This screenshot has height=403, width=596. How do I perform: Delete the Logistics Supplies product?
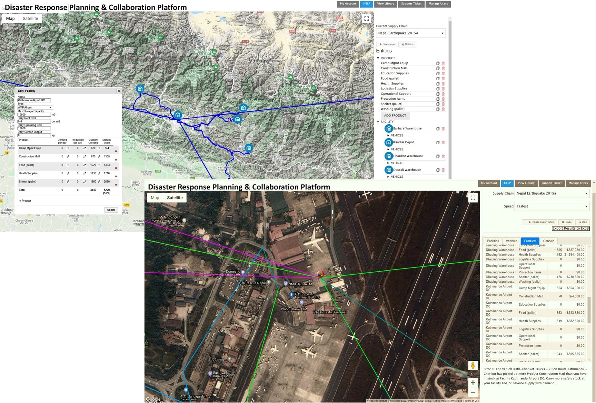(443, 89)
